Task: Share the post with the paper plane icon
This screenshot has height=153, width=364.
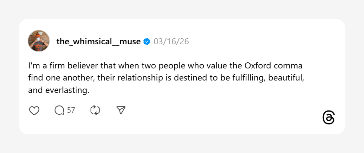Action: coord(121,110)
